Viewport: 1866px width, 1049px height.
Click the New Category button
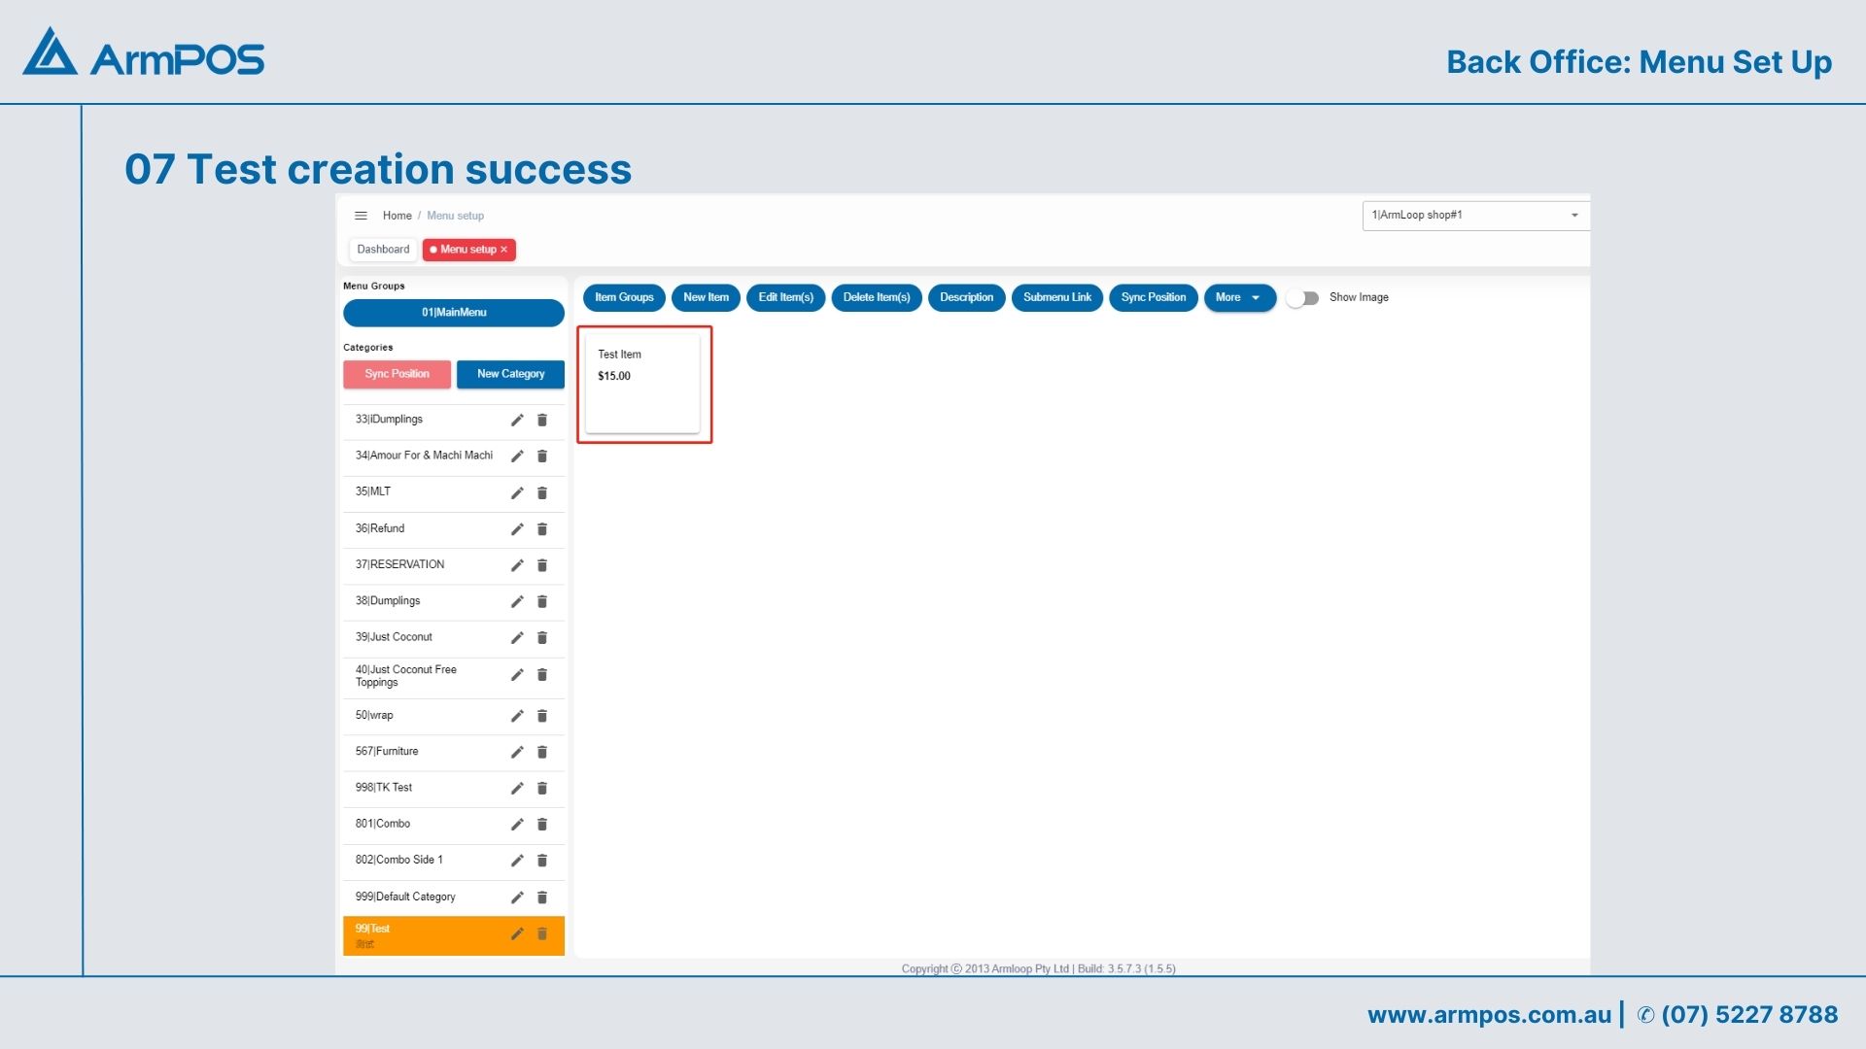510,374
